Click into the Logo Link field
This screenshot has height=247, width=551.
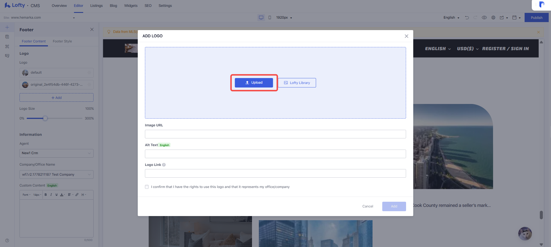coord(275,173)
